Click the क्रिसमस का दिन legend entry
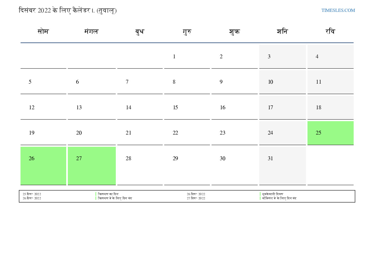The width and height of the screenshot is (374, 265). [x=108, y=194]
